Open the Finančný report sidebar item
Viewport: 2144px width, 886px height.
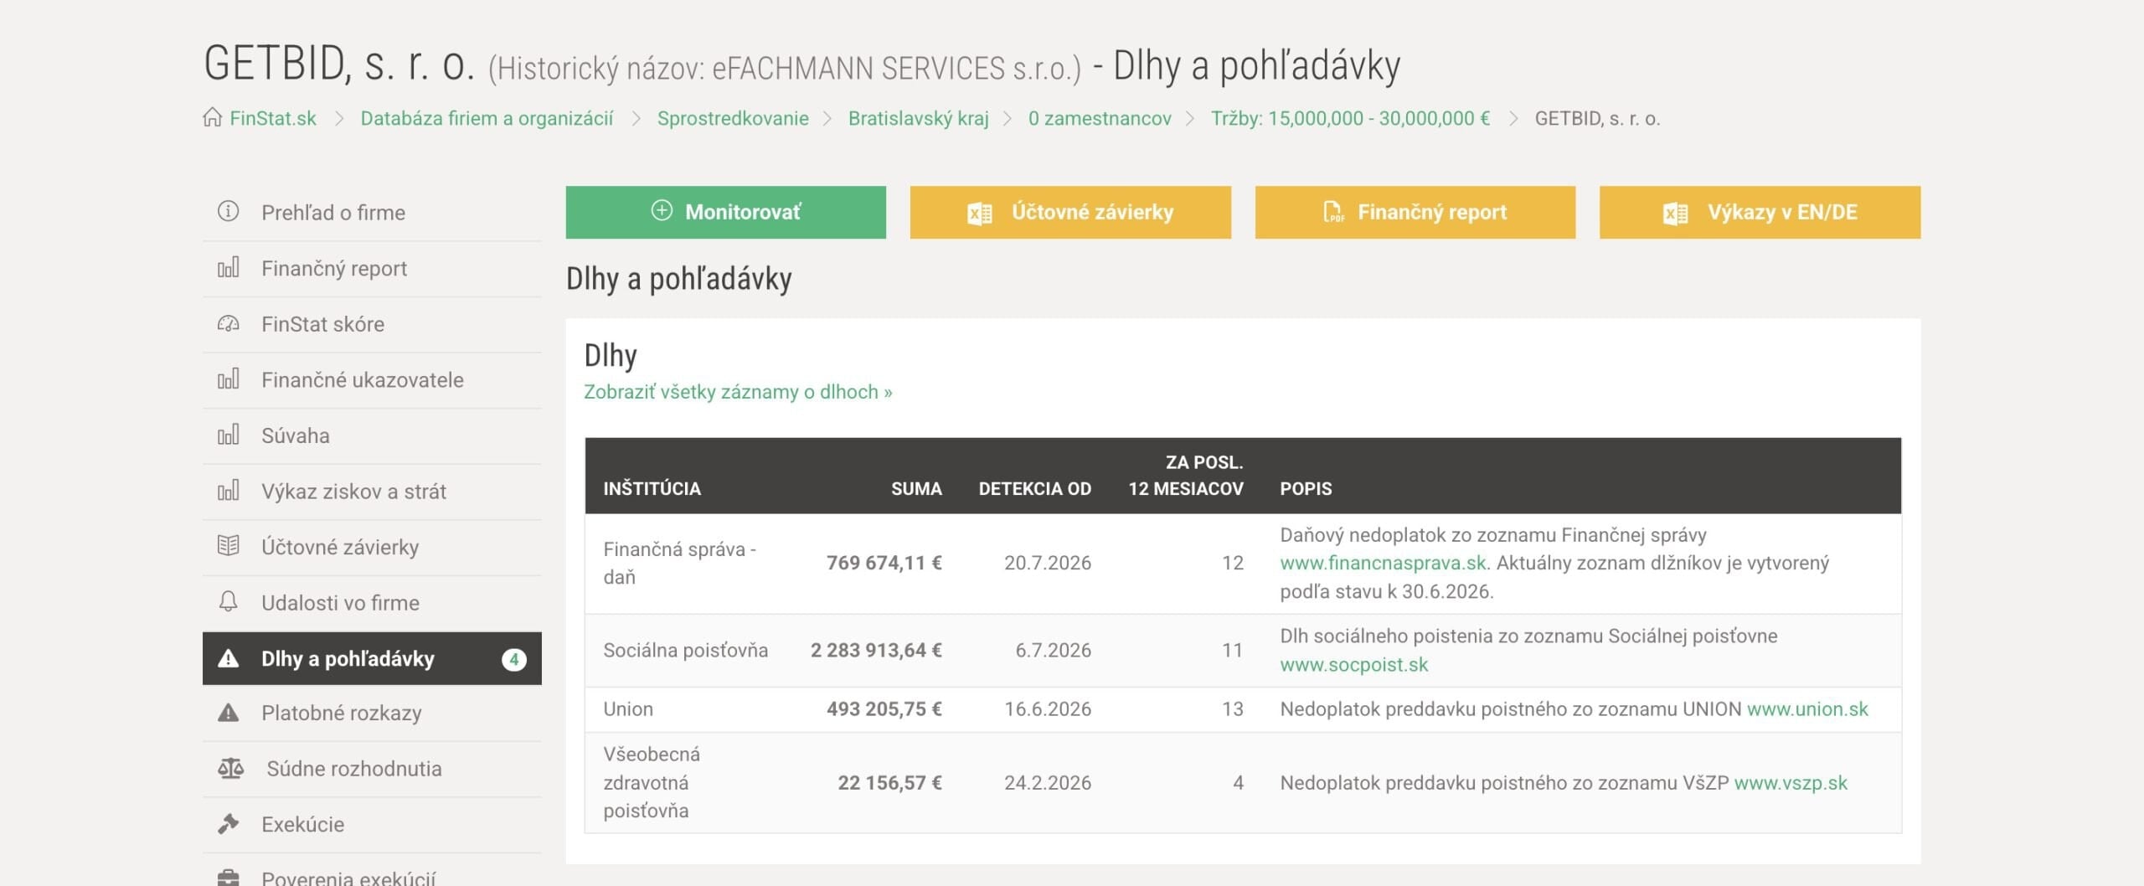tap(372, 269)
